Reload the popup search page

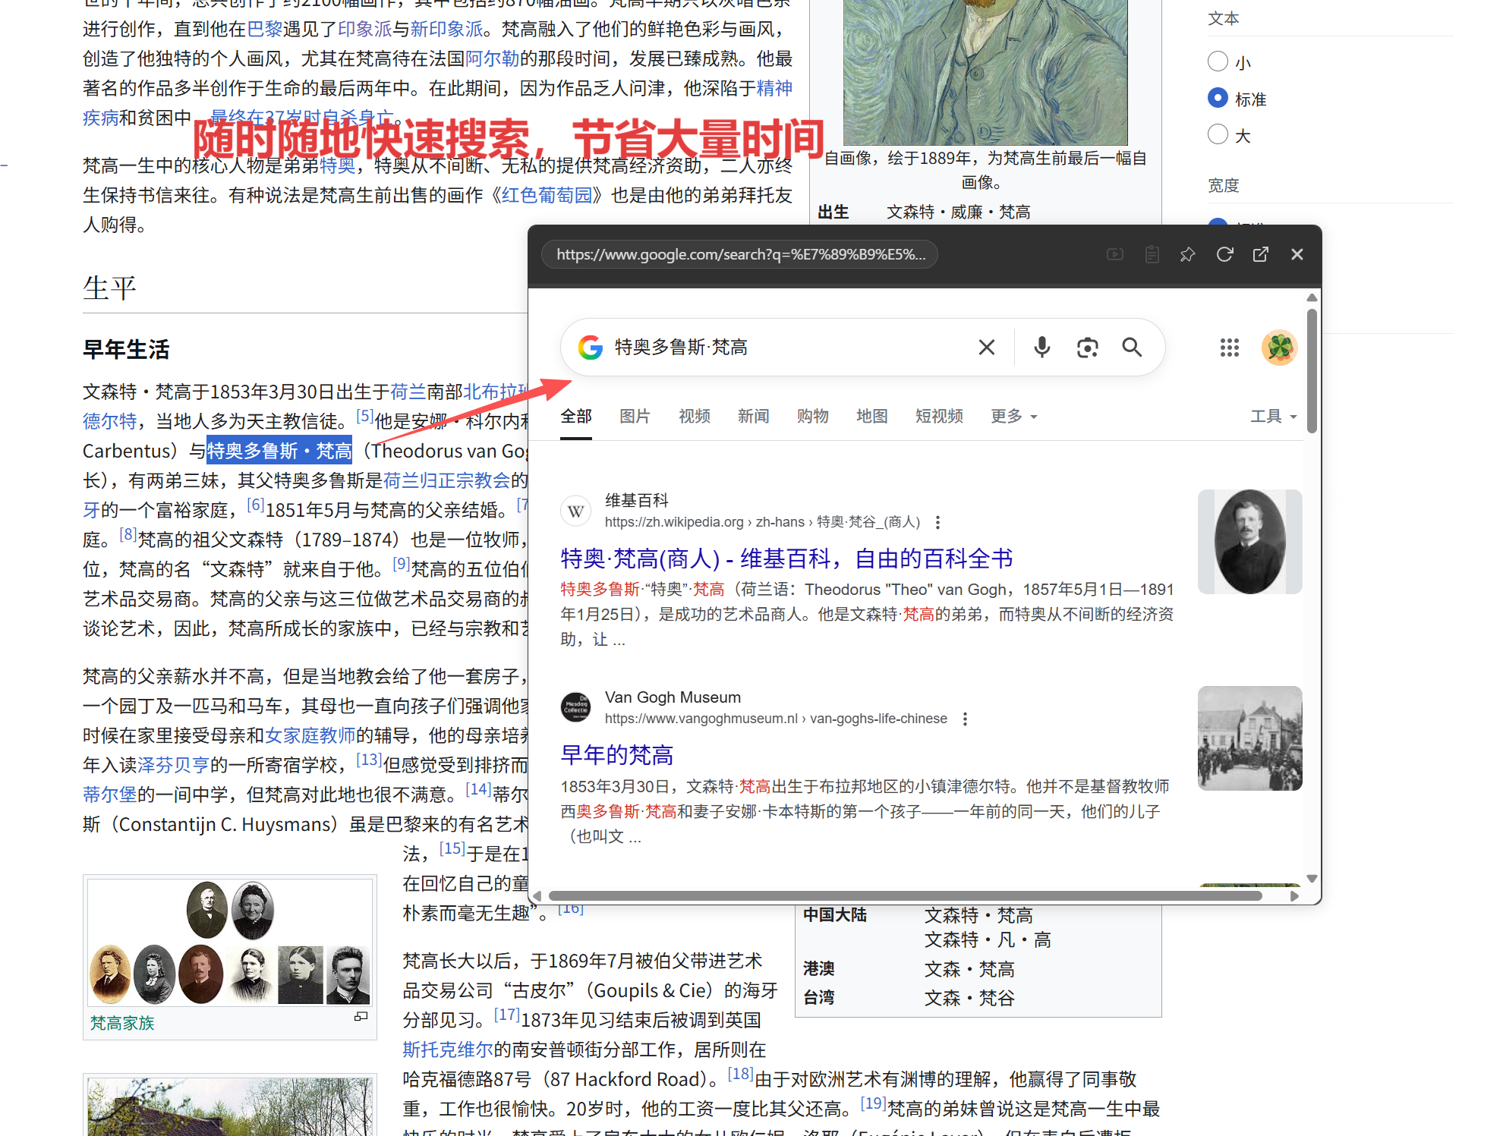pos(1224,255)
